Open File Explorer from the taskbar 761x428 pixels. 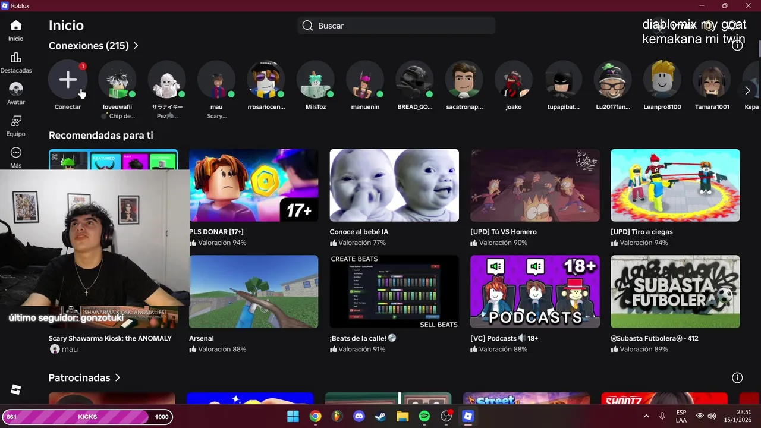(x=402, y=417)
